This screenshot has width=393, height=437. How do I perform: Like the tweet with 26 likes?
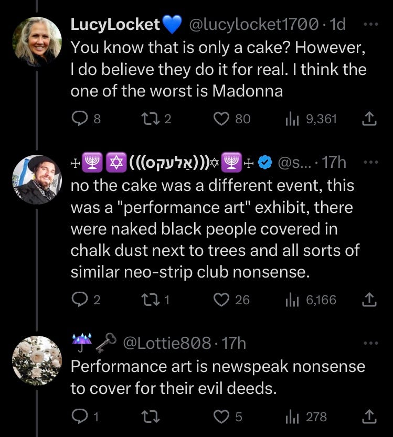(x=221, y=300)
